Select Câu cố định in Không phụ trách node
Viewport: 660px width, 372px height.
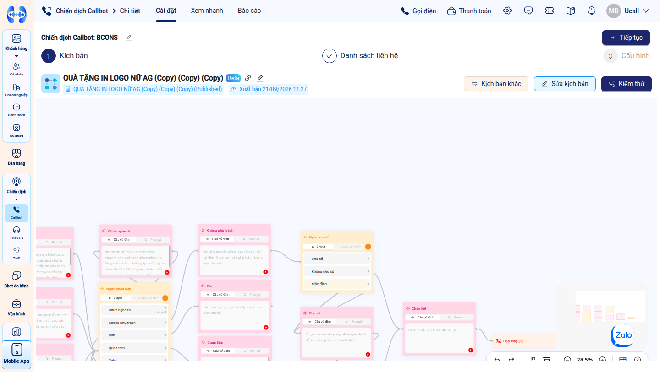[x=217, y=239]
